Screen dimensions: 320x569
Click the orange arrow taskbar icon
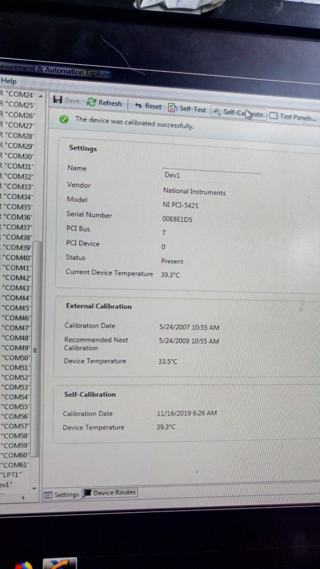59,564
